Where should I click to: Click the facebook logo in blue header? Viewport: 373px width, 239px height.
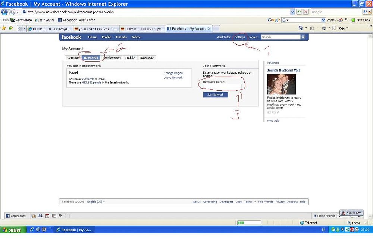tap(71, 37)
